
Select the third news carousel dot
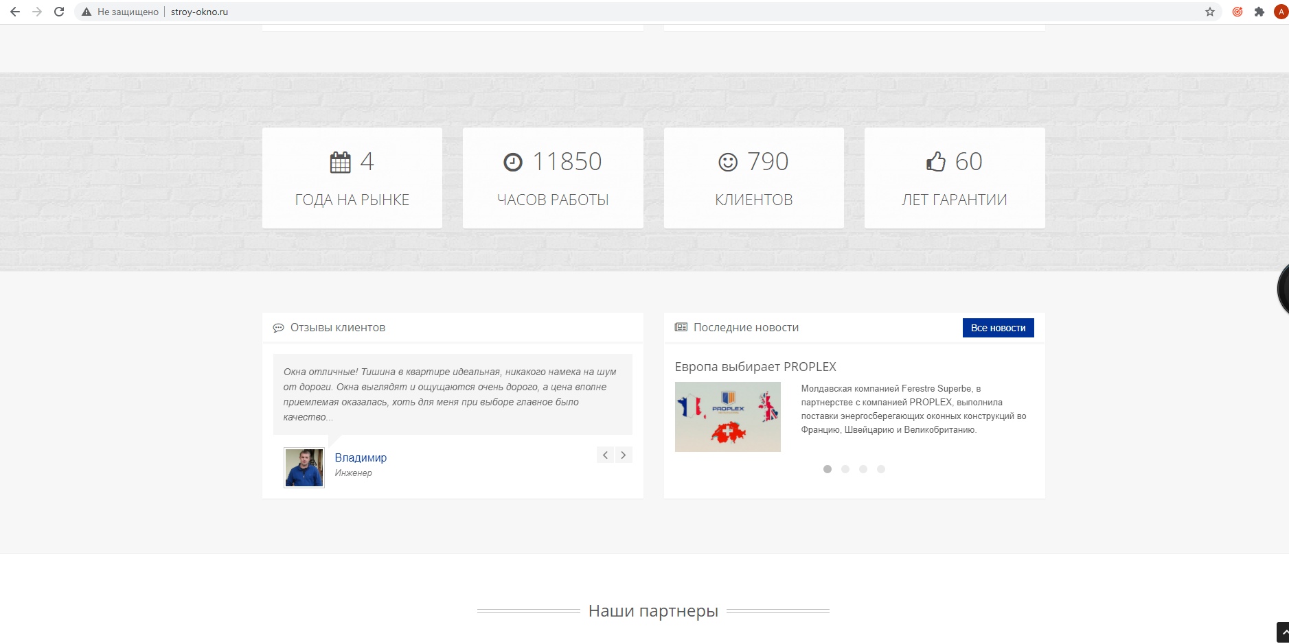(x=863, y=469)
